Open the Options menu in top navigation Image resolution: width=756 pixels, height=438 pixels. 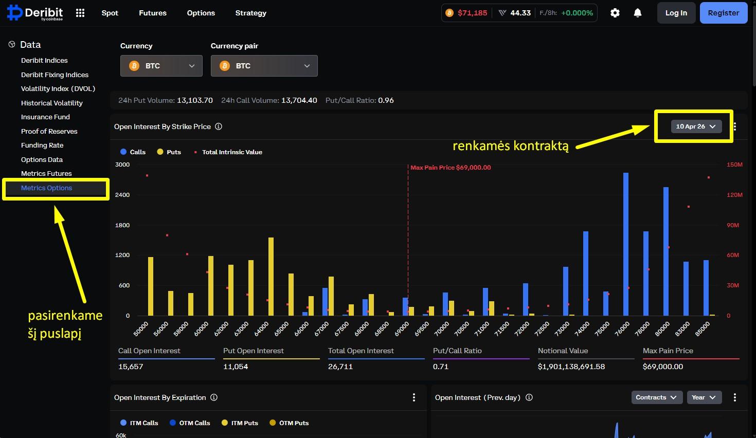201,13
